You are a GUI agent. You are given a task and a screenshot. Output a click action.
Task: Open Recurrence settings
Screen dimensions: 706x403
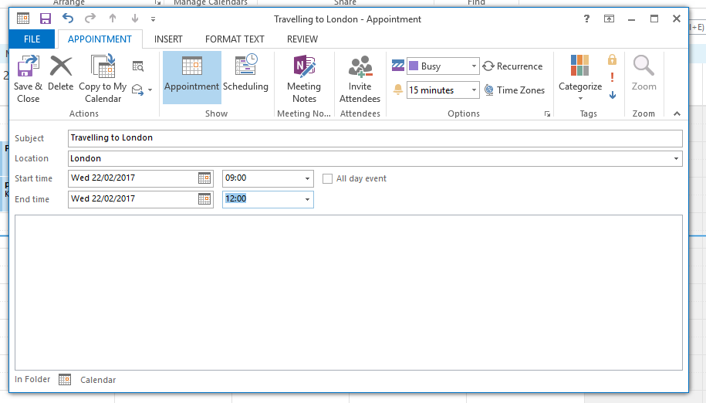click(x=512, y=66)
